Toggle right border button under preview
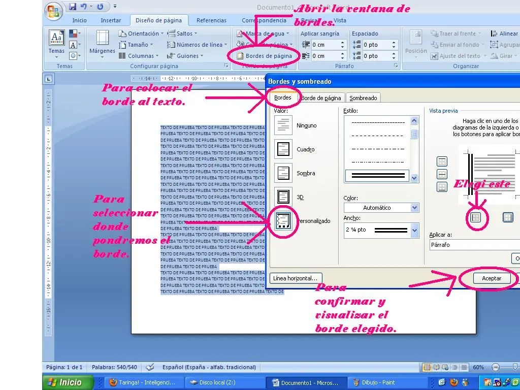Image resolution: width=520 pixels, height=390 pixels. 508,217
